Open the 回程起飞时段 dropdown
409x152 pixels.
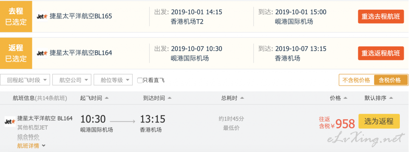point(25,80)
